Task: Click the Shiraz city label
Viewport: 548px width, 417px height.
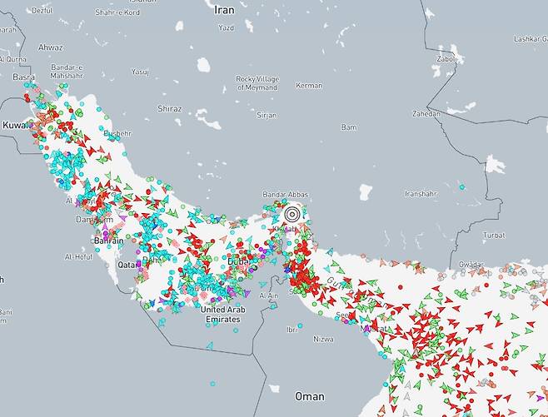Action: click(x=169, y=109)
